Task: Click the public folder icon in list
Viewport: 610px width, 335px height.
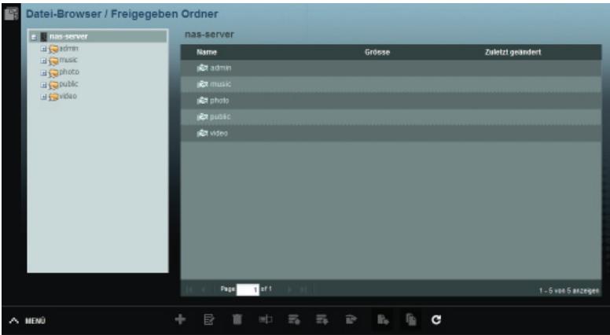Action: (x=202, y=116)
